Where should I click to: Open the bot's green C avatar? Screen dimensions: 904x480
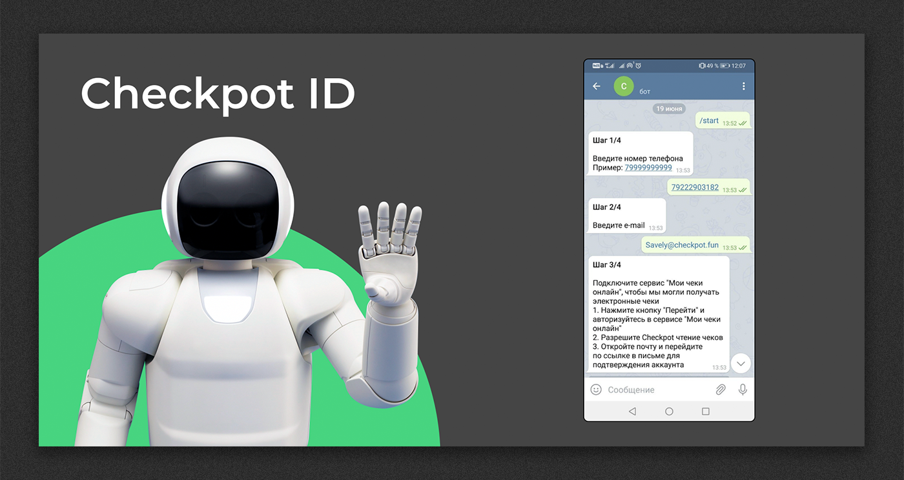coord(624,86)
